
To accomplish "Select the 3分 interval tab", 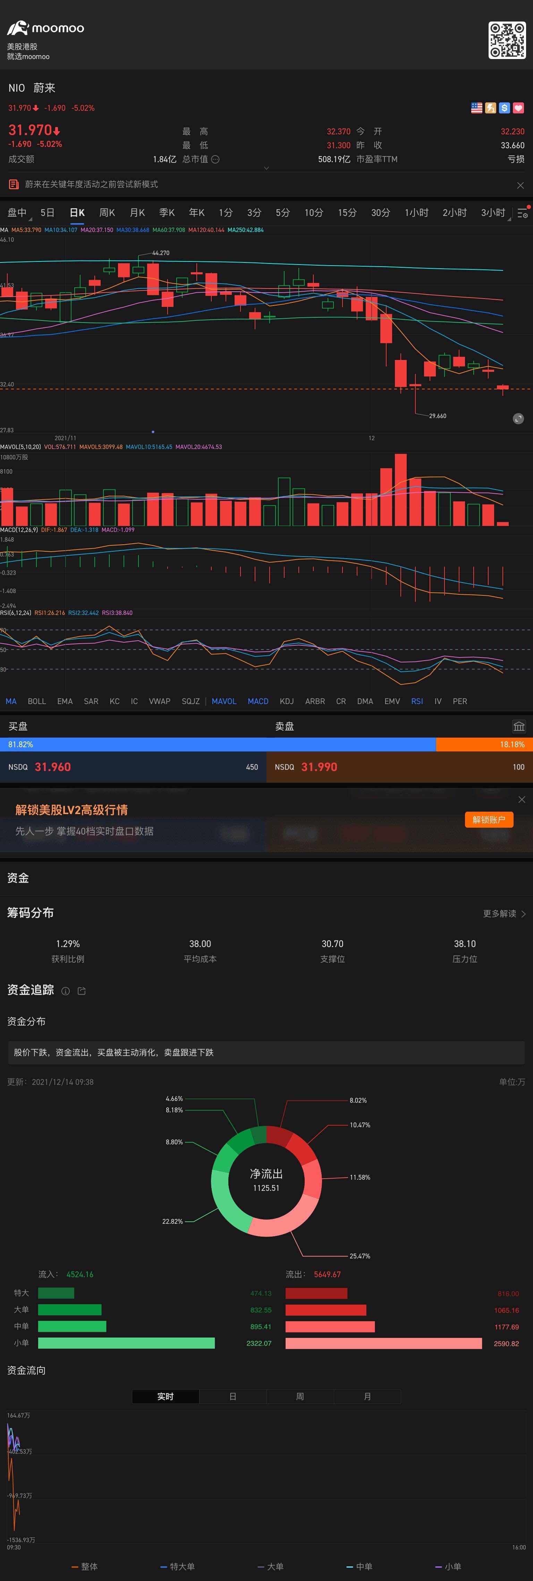I will pyautogui.click(x=254, y=212).
